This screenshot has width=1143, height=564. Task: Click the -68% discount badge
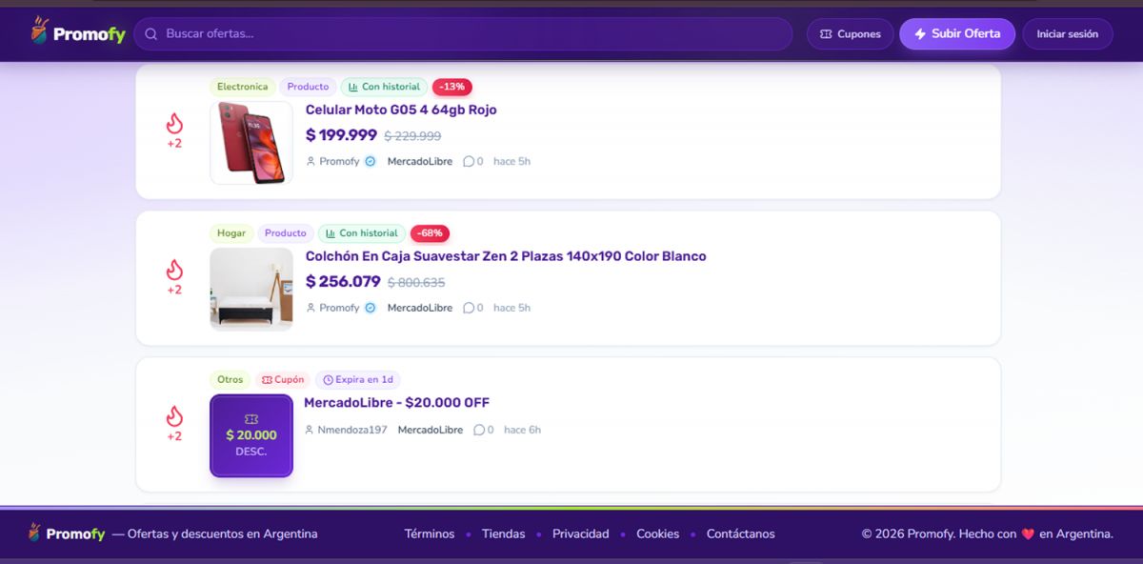click(431, 233)
